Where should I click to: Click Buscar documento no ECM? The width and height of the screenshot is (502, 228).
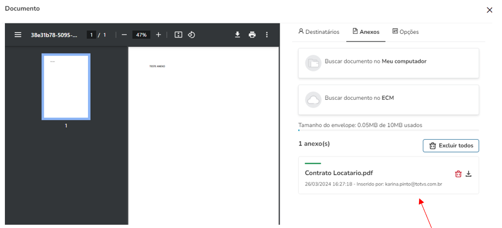[x=388, y=99]
